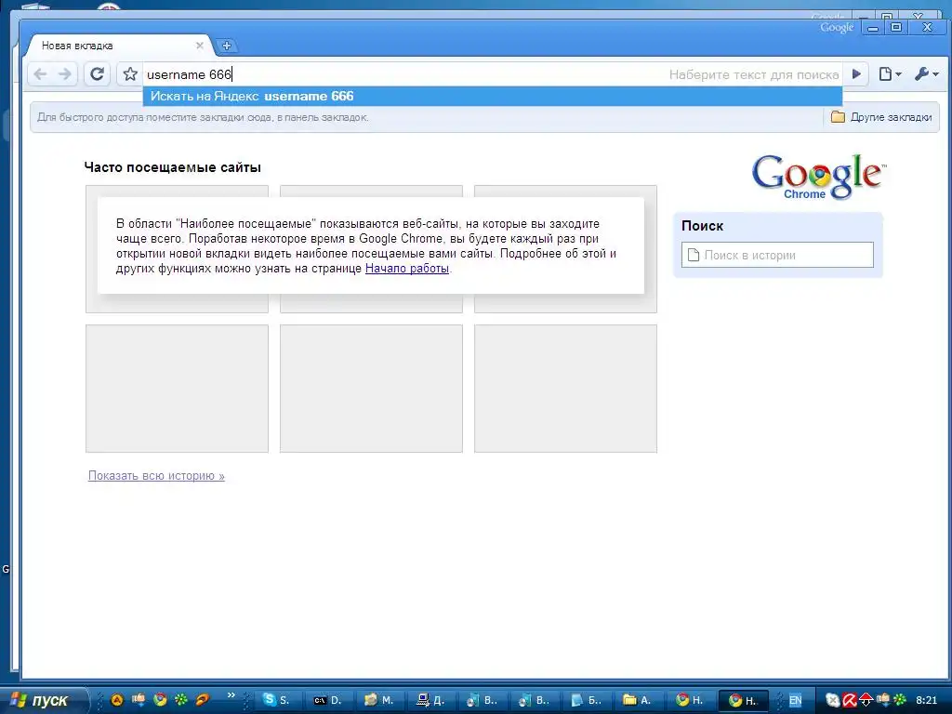Open the bottom-right empty site thumbnail
Screen dimensions: 952x714
(x=565, y=389)
